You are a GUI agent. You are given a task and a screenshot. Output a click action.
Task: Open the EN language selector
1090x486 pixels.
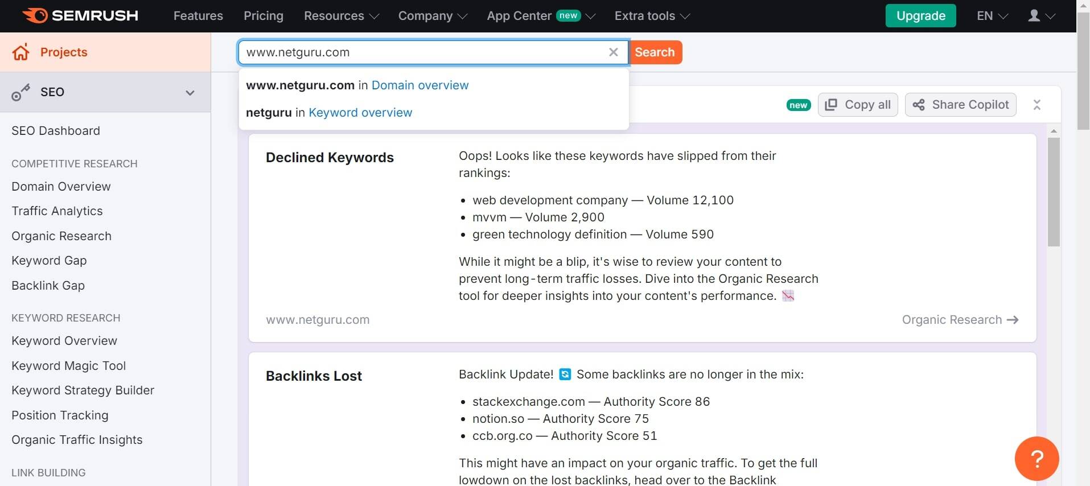(992, 16)
